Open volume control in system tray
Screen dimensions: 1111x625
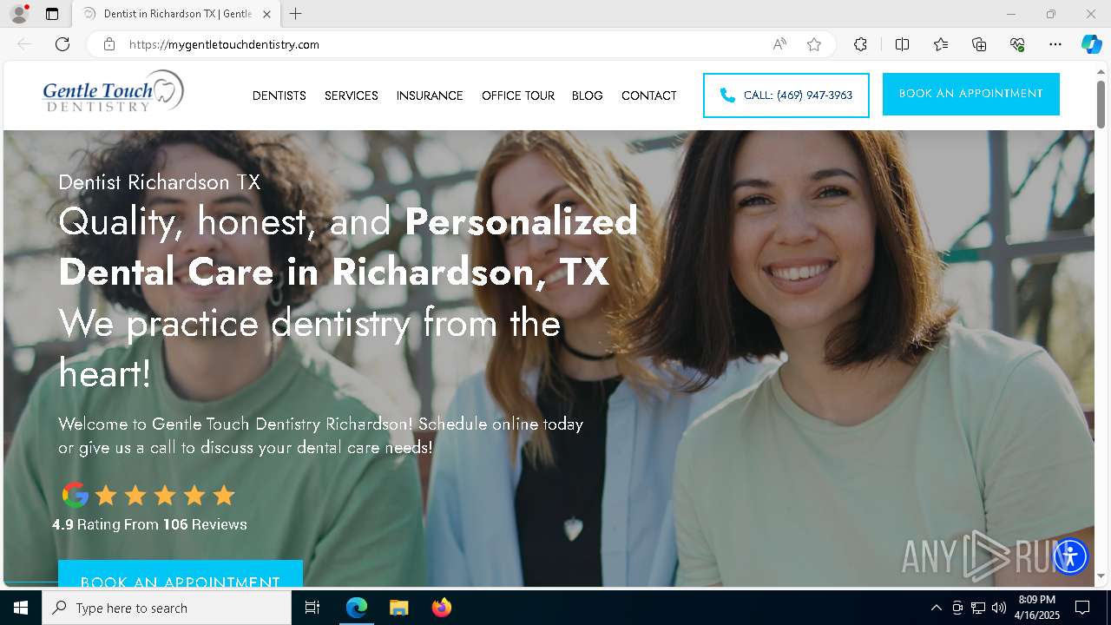[x=999, y=608]
